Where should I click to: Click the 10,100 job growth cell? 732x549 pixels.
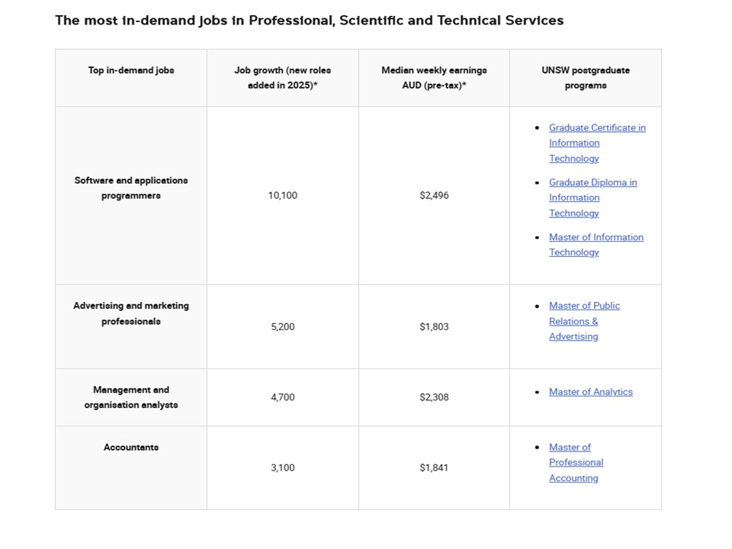pyautogui.click(x=282, y=196)
